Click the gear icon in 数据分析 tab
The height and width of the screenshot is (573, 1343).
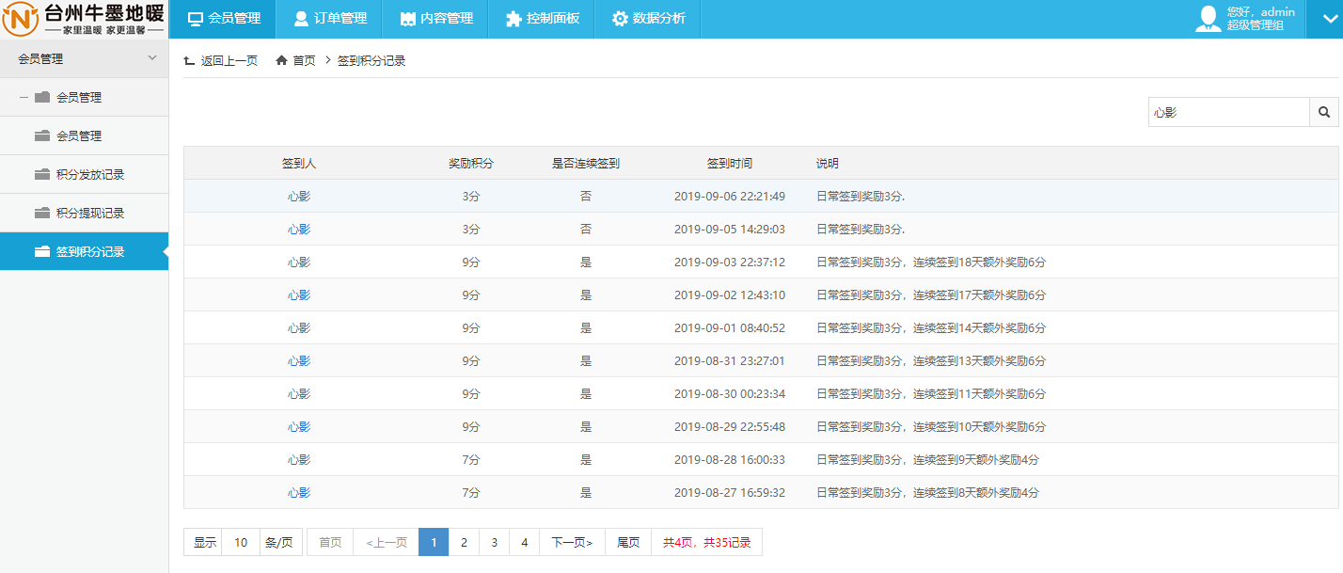[x=620, y=19]
